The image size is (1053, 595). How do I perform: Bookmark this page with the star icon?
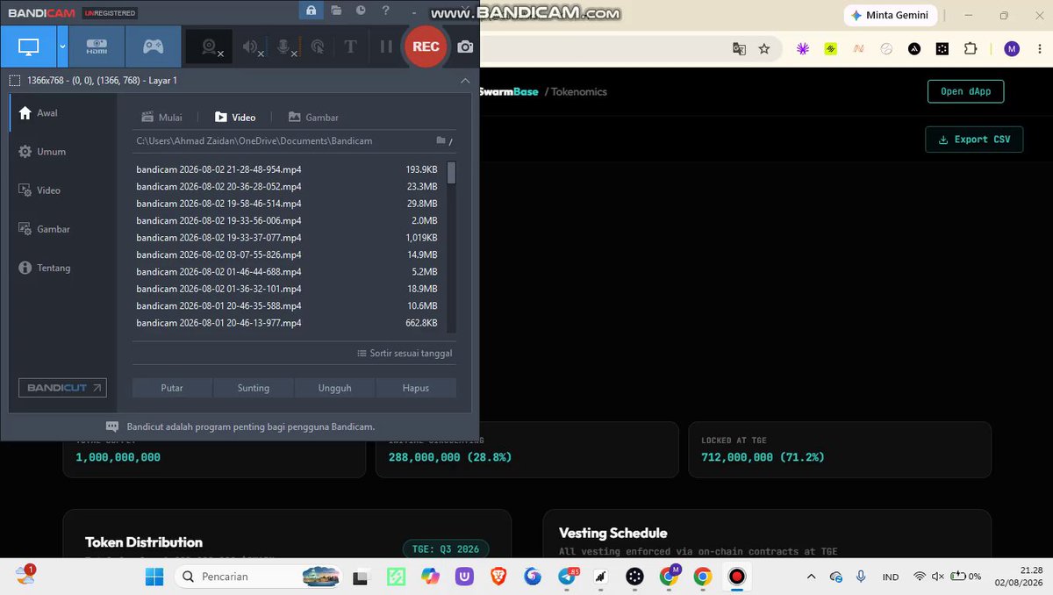[764, 49]
